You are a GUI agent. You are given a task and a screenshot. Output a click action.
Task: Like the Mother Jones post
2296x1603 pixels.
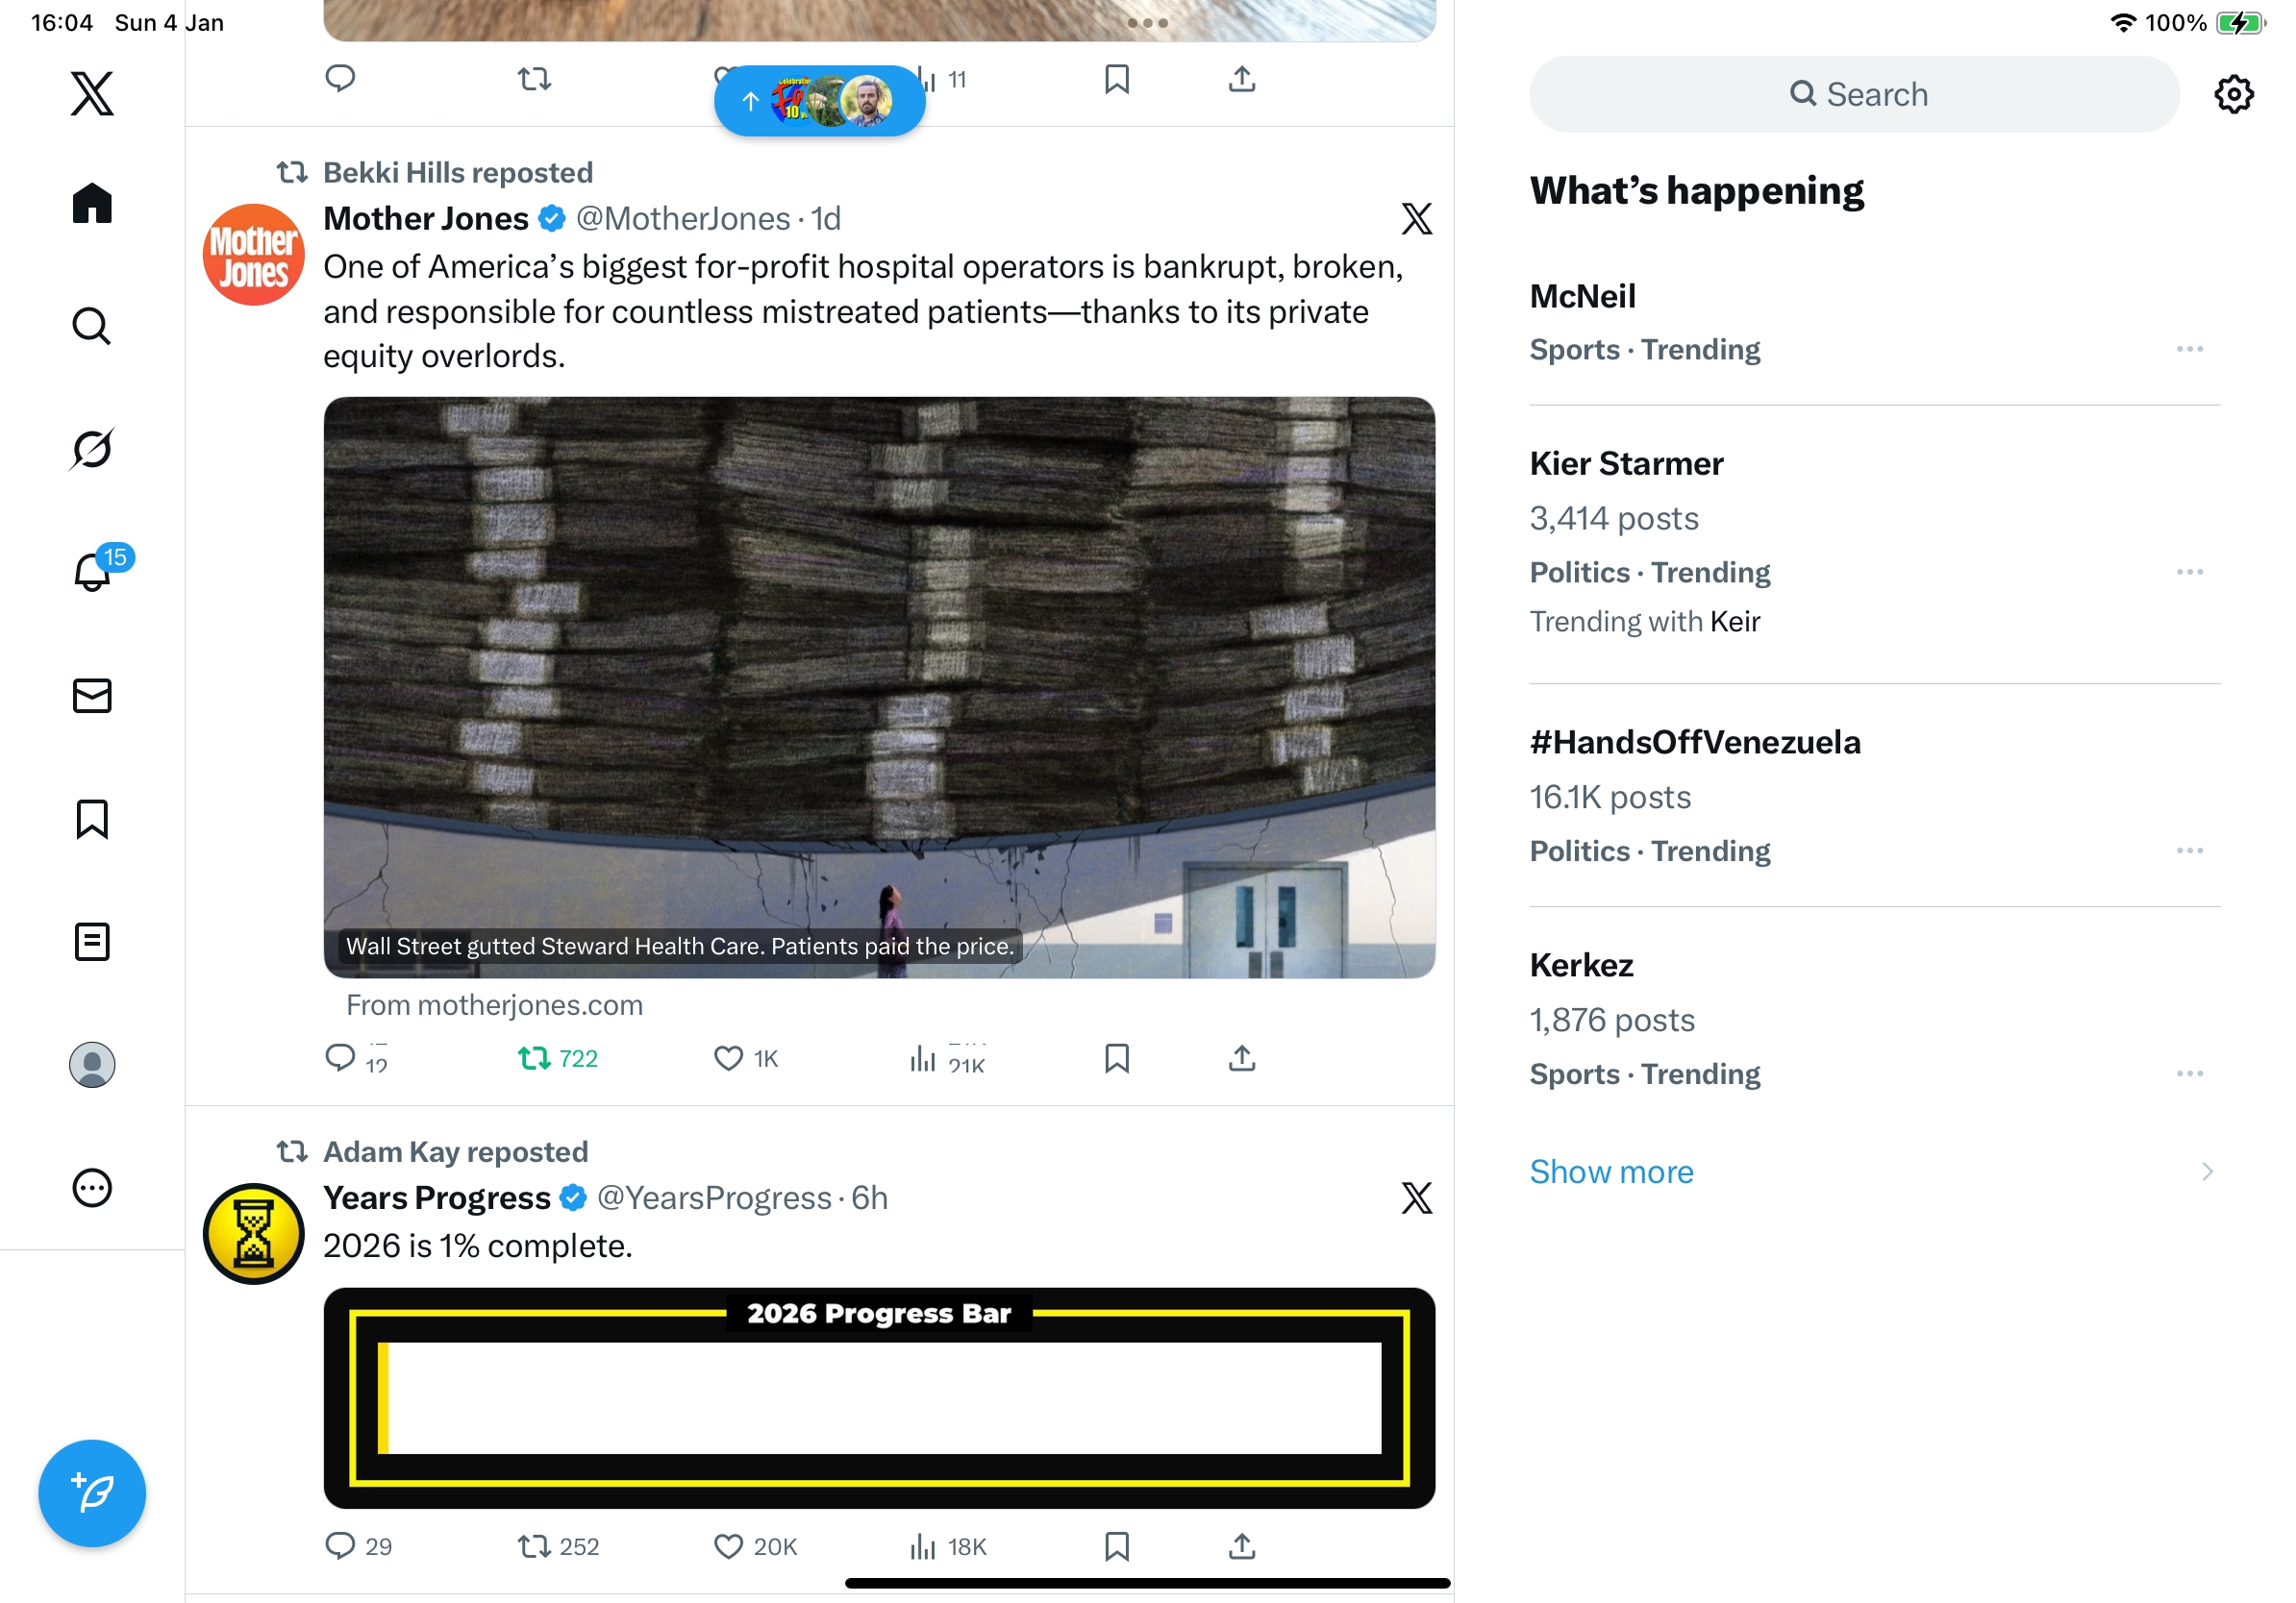point(728,1058)
